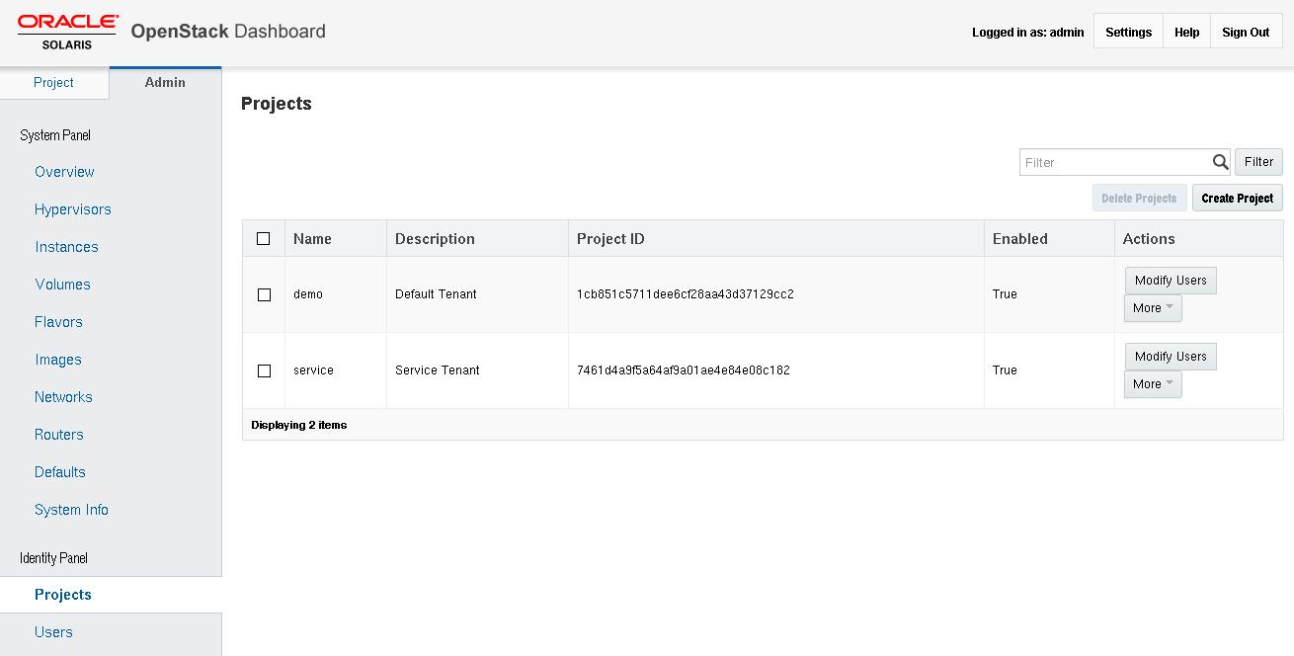Check the service project checkbox
Image resolution: width=1294 pixels, height=656 pixels.
pos(264,370)
